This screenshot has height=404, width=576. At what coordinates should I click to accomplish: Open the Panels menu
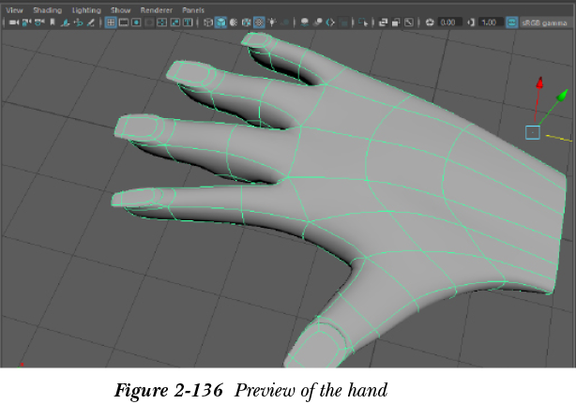(193, 9)
